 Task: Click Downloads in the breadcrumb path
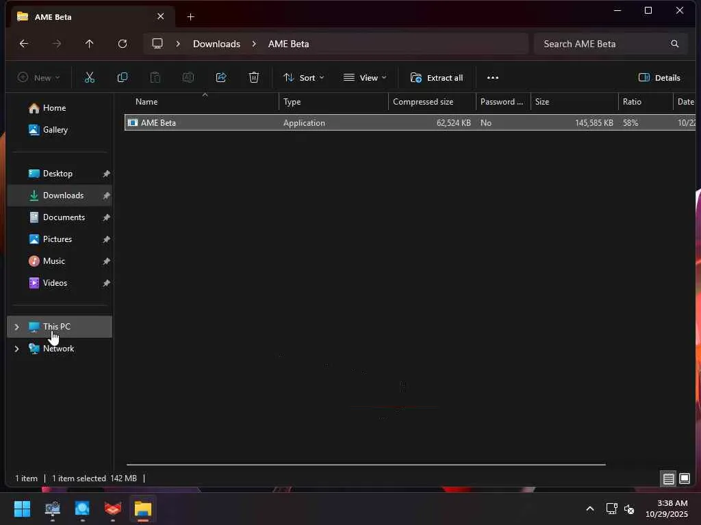[x=216, y=44]
